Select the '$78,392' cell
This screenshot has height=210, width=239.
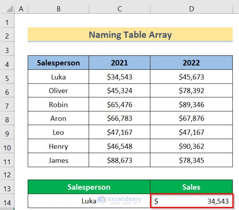191,90
